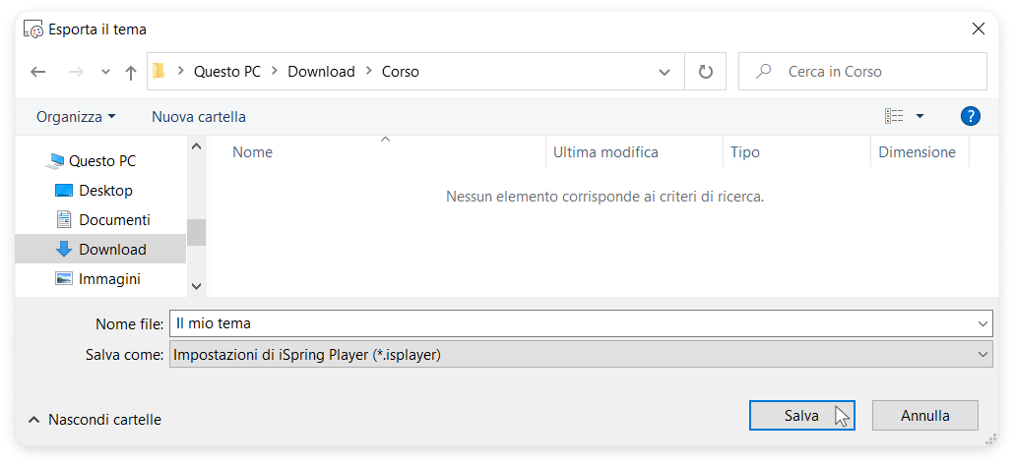The width and height of the screenshot is (1014, 465).
Task: Open the view options dropdown arrow
Action: [919, 116]
